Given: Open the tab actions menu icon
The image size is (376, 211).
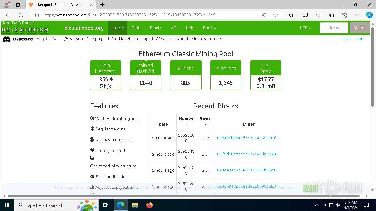Looking at the screenshot, I should click(x=18, y=5).
